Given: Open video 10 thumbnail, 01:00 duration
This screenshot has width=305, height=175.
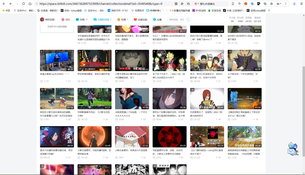Looking at the screenshot, I should pos(207,60).
